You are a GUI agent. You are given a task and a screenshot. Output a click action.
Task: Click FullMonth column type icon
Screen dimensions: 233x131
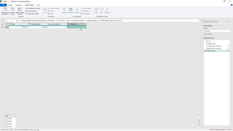point(68,24)
